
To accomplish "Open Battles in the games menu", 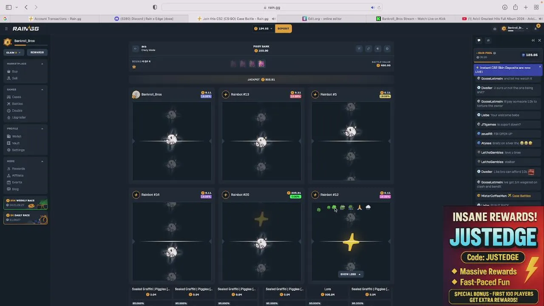I will pos(15,104).
